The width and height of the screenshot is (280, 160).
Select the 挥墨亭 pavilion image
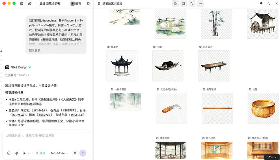click(122, 66)
